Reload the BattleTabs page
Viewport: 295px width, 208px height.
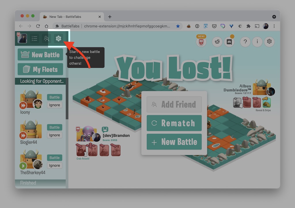click(x=38, y=26)
